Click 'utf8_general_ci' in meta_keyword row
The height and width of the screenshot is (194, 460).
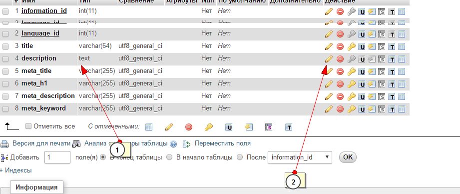[140, 108]
